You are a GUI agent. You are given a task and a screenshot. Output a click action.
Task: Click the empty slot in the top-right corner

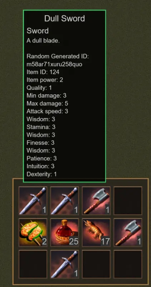pyautogui.click(x=128, y=201)
